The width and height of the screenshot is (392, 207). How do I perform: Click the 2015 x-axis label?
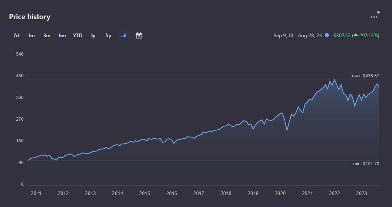click(144, 193)
